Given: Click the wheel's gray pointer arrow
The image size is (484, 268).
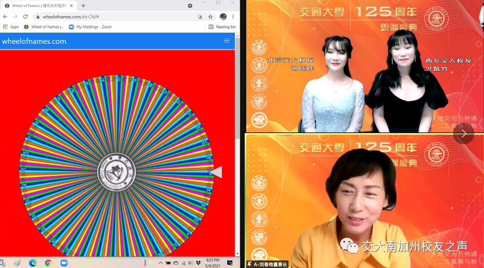Looking at the screenshot, I should point(216,172).
